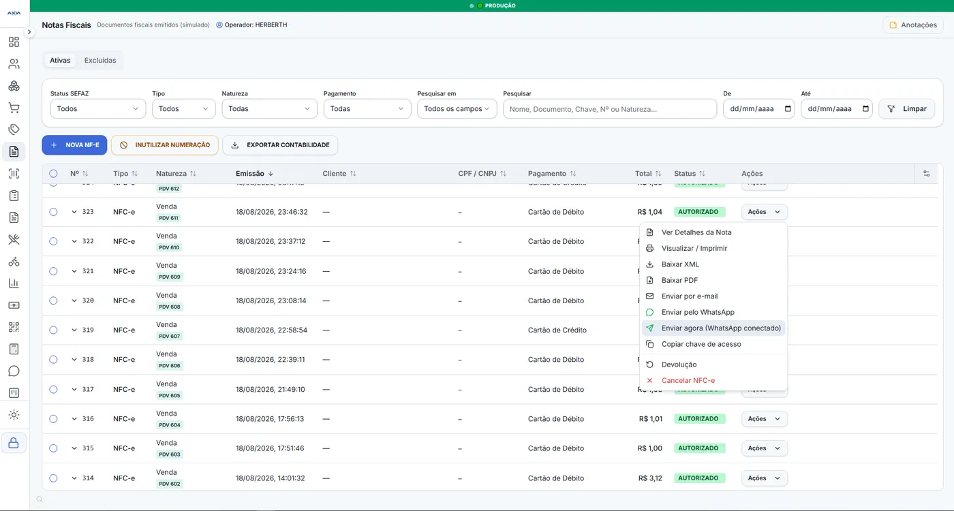Select the row checkbox for note 323
Image resolution: width=954 pixels, height=511 pixels.
[53, 212]
